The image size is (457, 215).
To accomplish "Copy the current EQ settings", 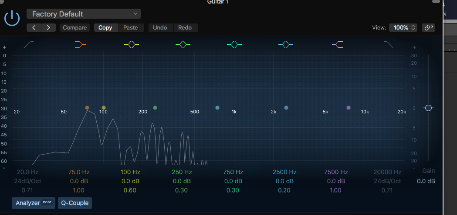I will point(105,28).
